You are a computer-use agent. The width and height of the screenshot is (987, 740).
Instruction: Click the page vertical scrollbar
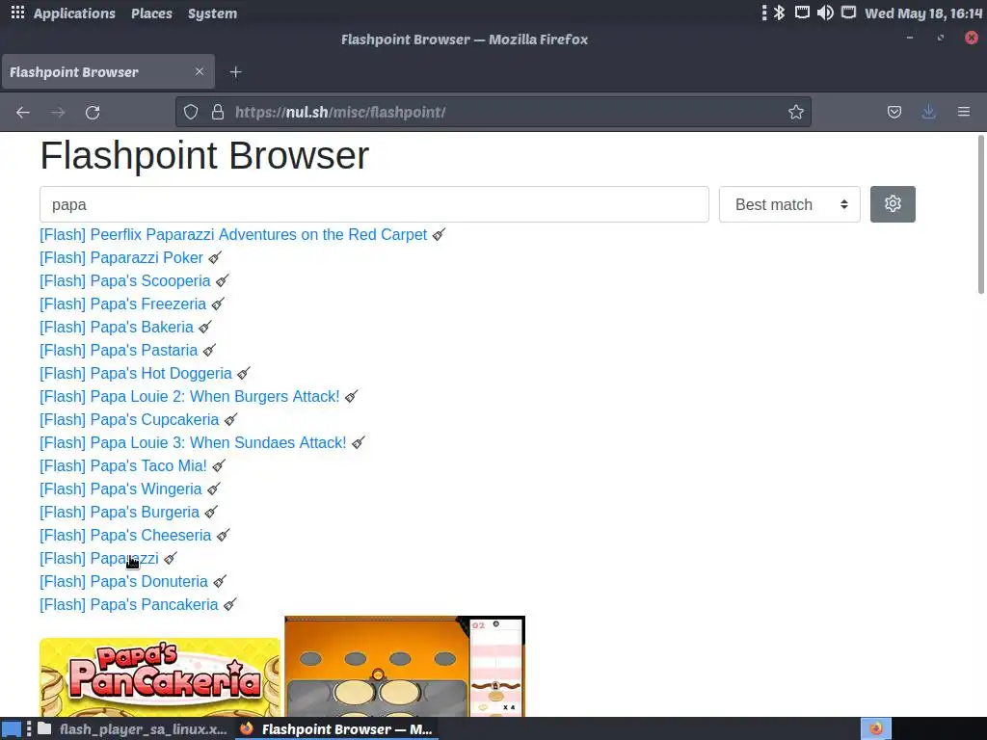980,215
